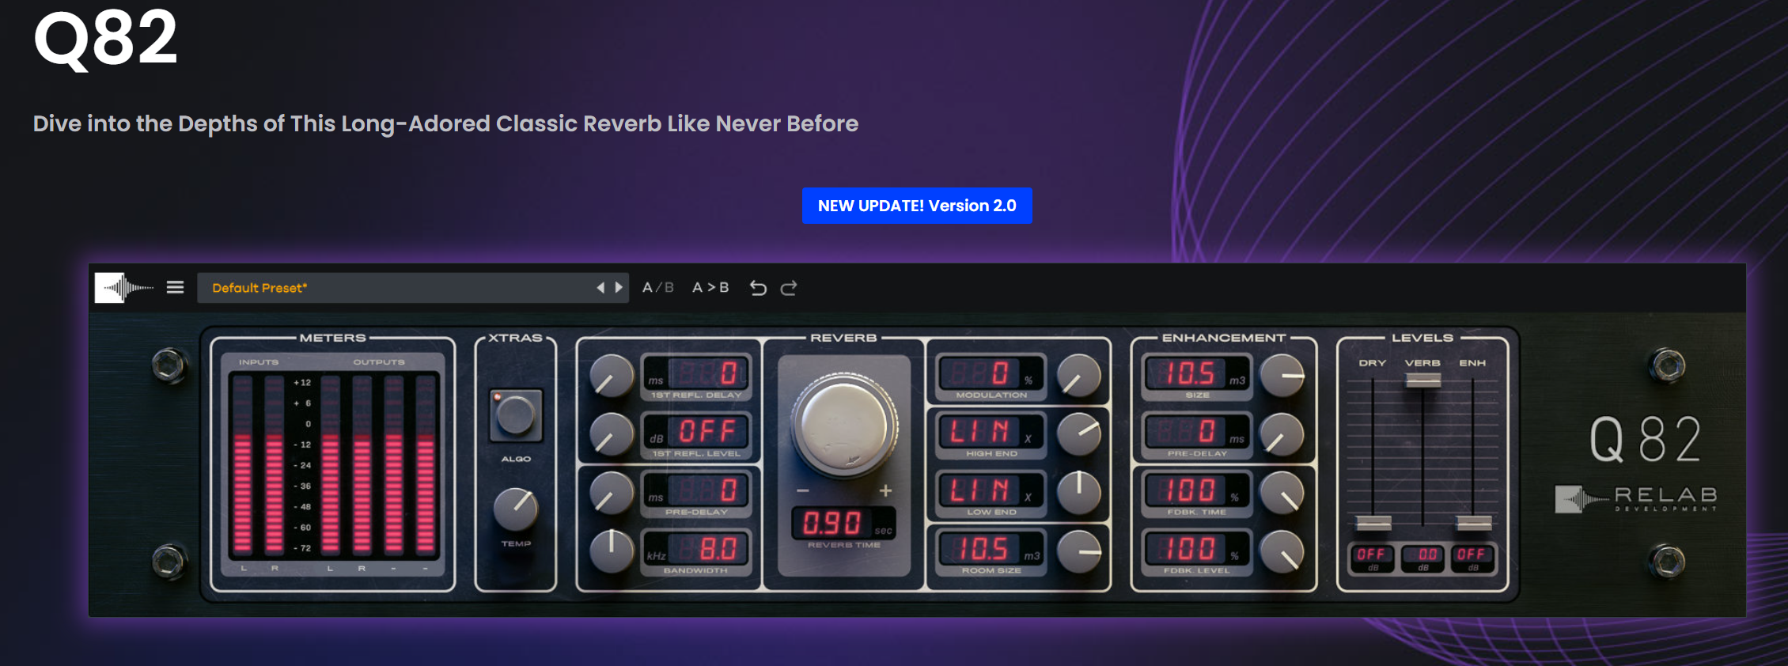Click the DRY level fader handle
The height and width of the screenshot is (666, 1788).
[1373, 523]
